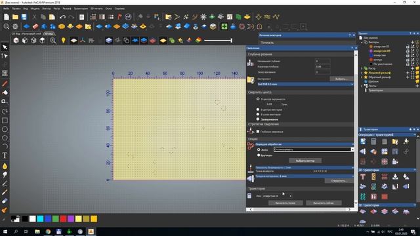Select 'В центре окружности' radio option
Viewport: 420px width, 236px height.
pyautogui.click(x=258, y=99)
